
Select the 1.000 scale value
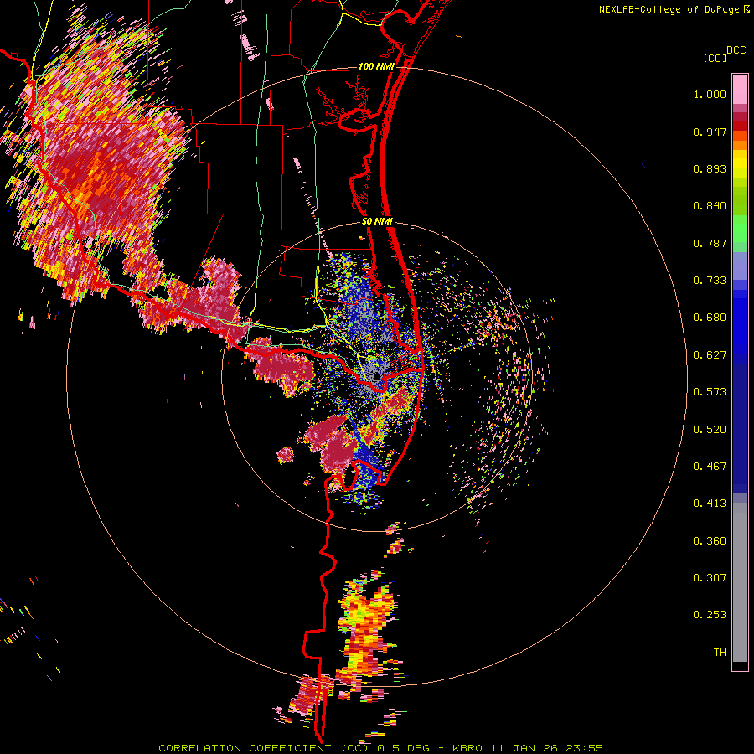[710, 94]
